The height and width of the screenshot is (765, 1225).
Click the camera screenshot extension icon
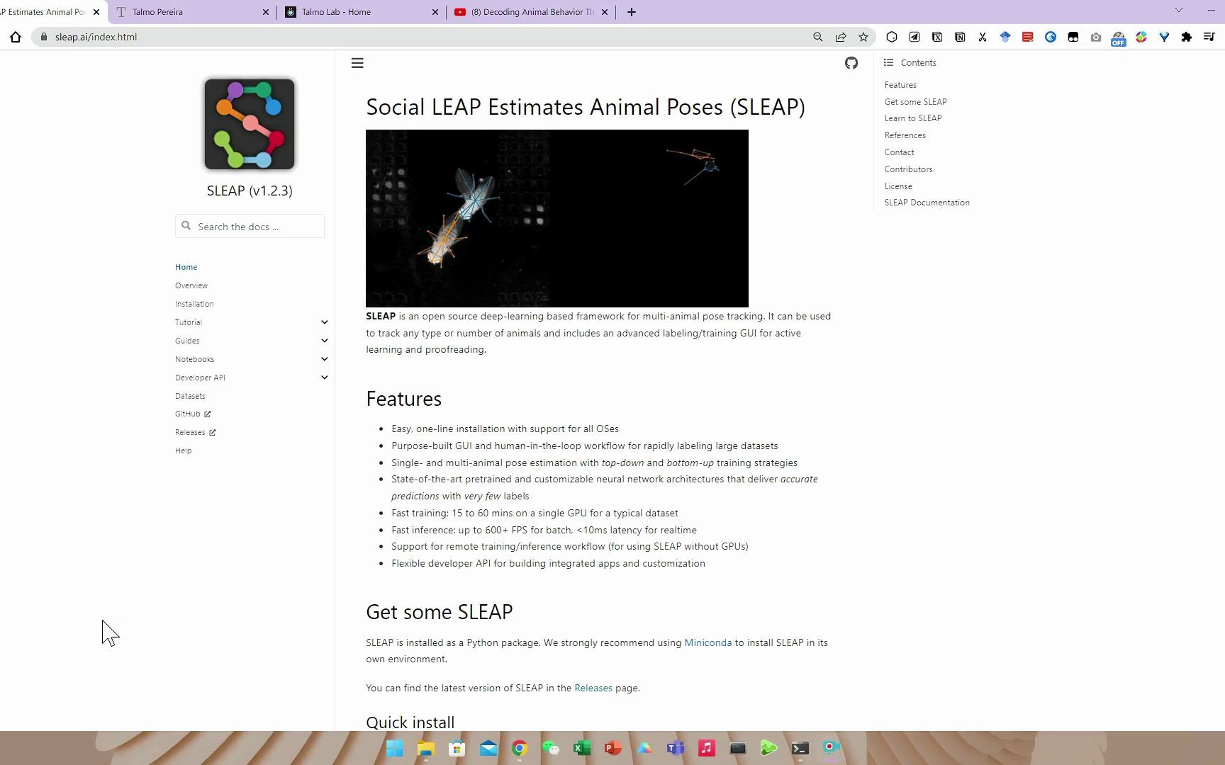[x=1096, y=37]
